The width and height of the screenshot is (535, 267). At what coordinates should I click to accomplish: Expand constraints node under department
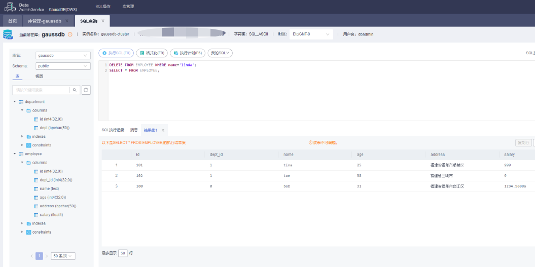point(22,145)
